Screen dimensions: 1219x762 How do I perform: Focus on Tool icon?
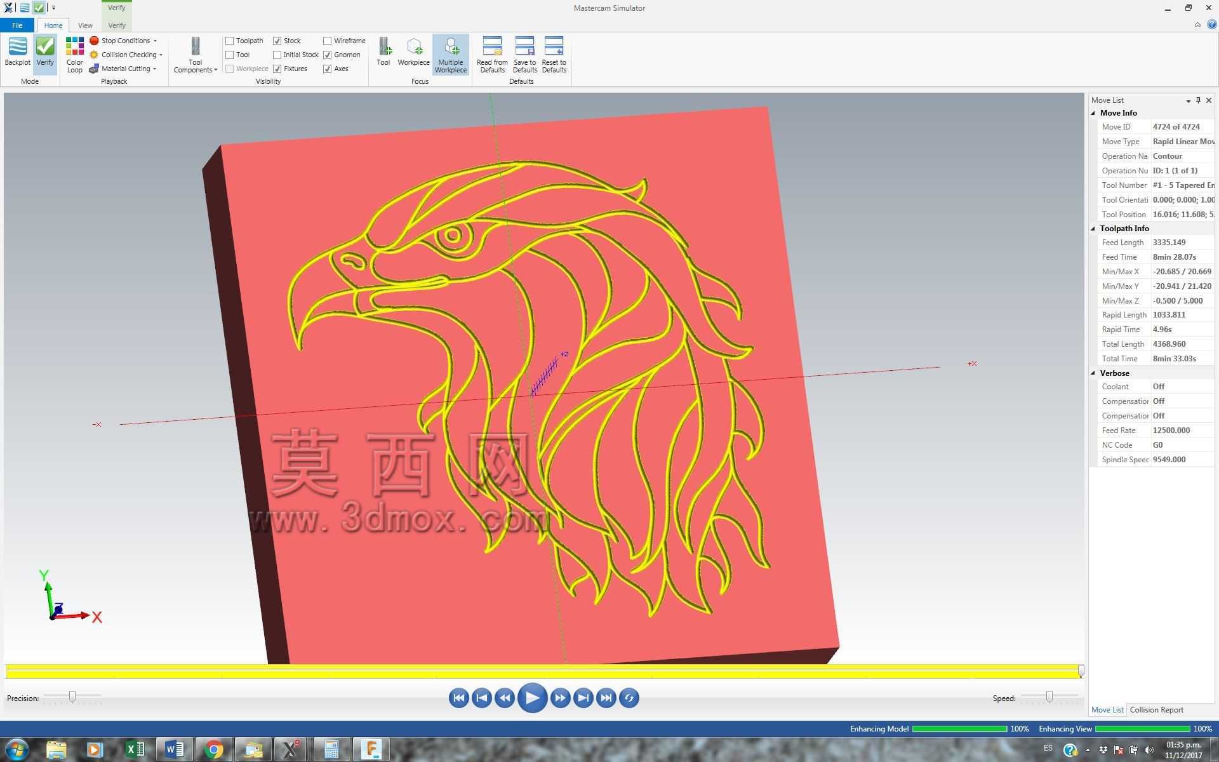pos(383,51)
